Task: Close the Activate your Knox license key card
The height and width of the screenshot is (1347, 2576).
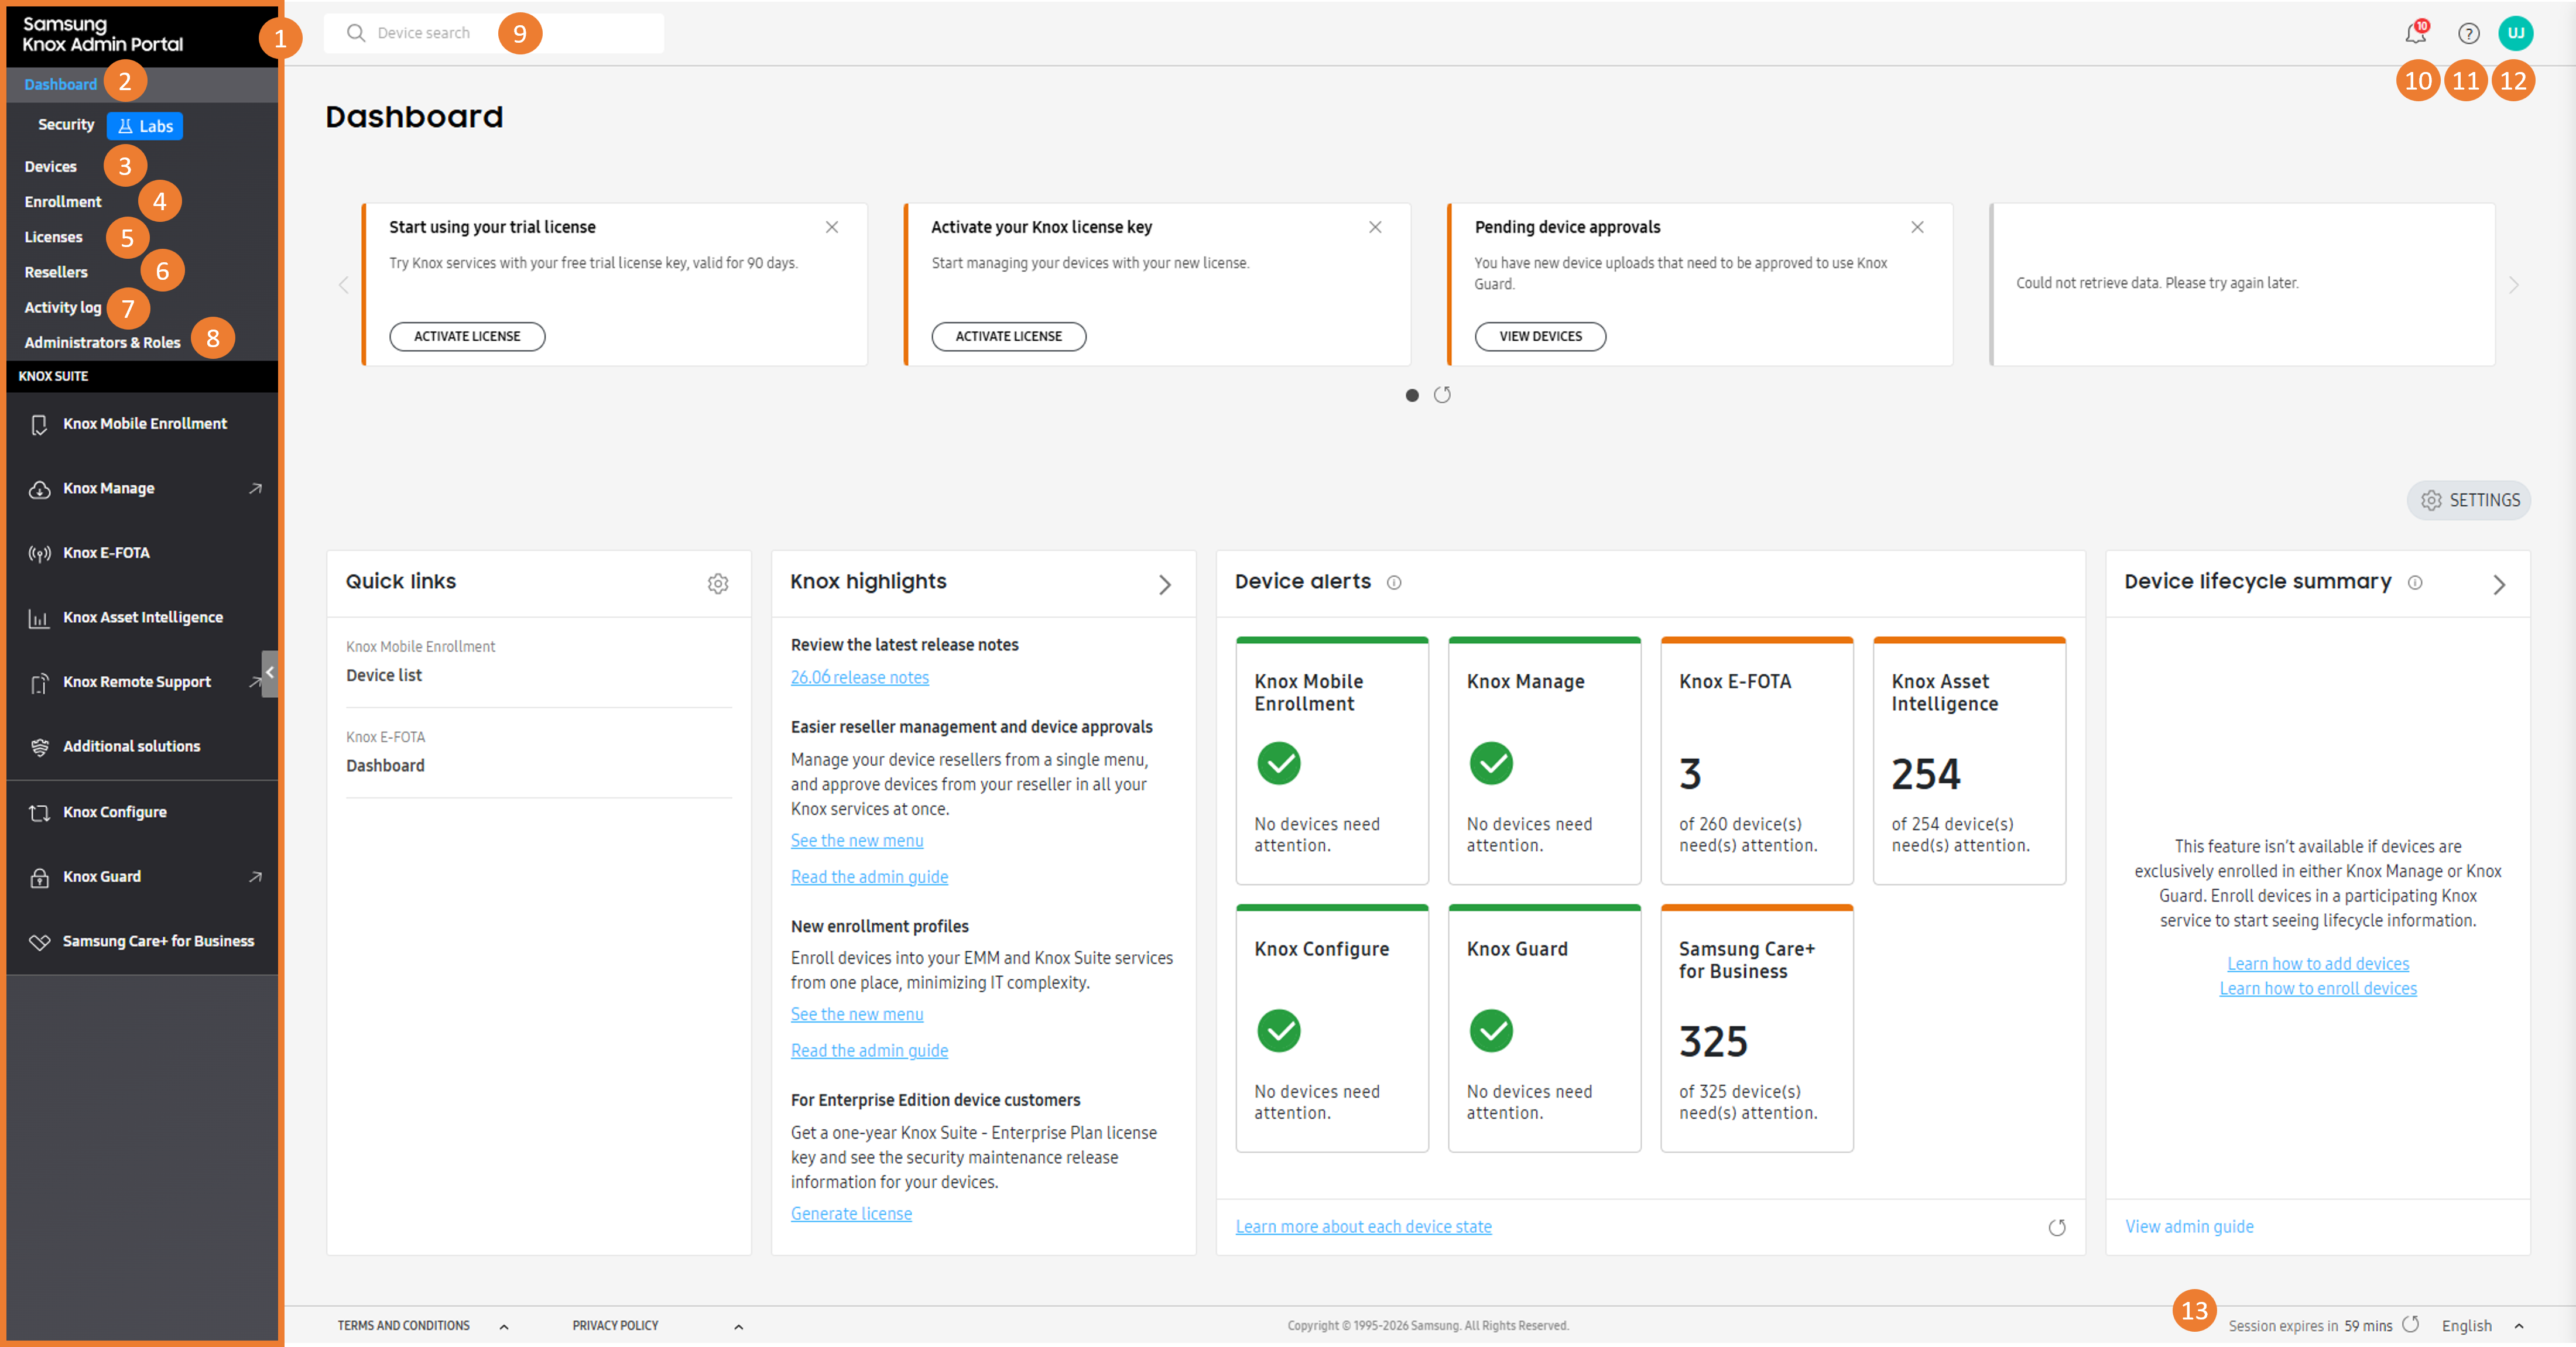Action: tap(1375, 227)
